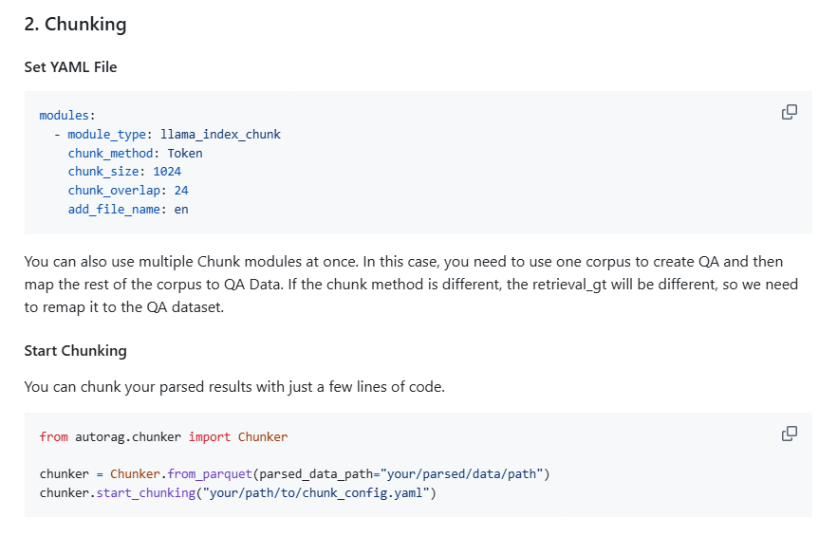Image resolution: width=837 pixels, height=536 pixels.
Task: Click the 'Set YAML File' subheading
Action: point(70,67)
